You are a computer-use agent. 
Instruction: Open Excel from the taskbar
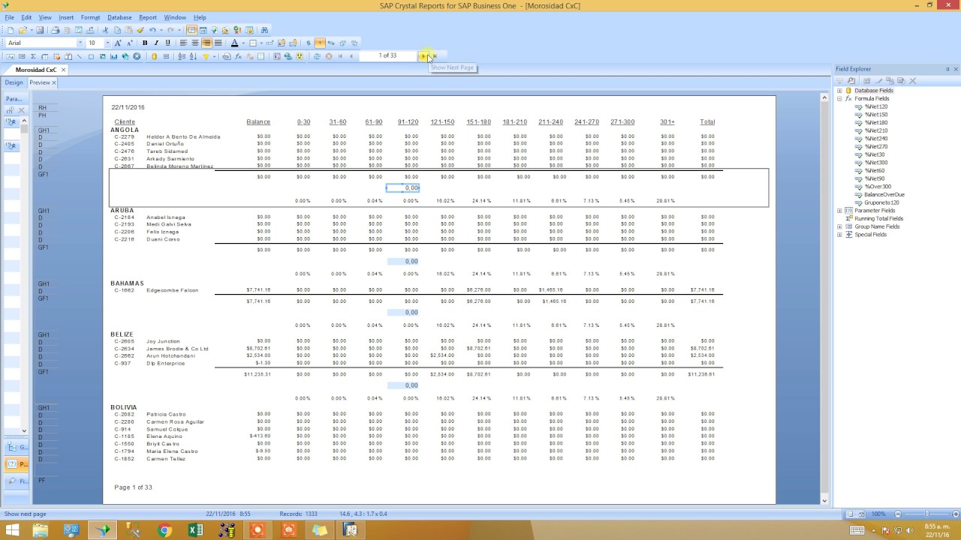(195, 530)
